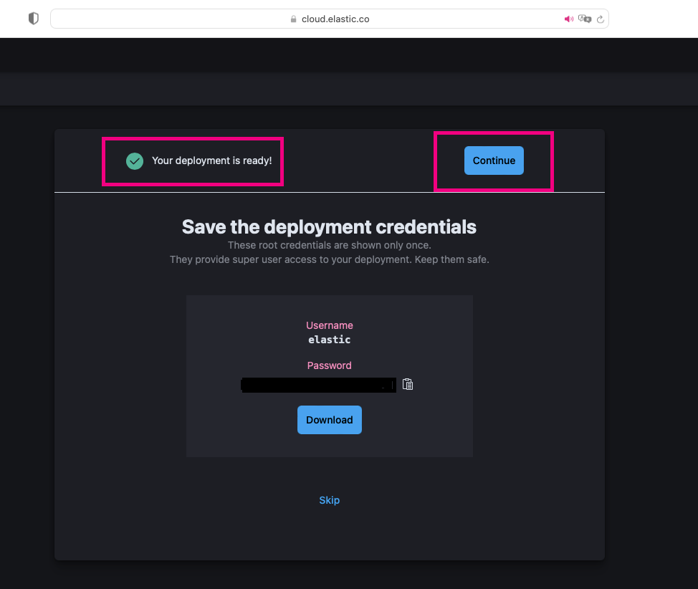Click the 'Save the deployment credentials' heading

point(329,226)
